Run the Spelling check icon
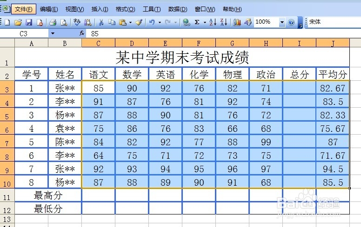 77,22
